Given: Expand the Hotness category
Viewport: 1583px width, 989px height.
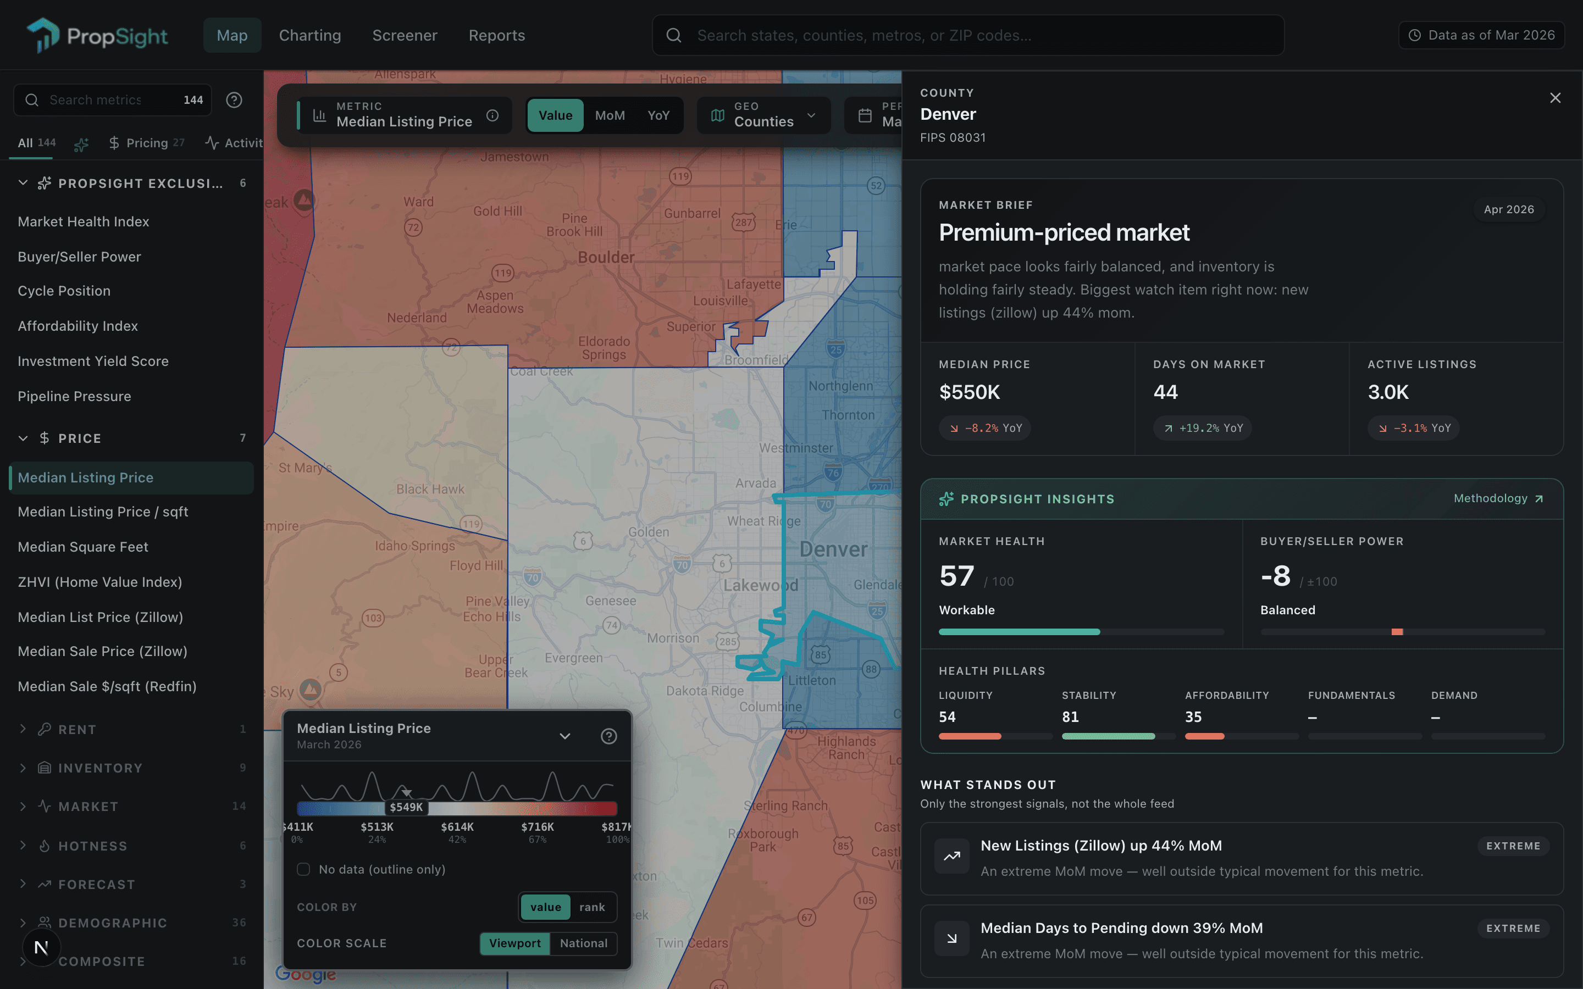Looking at the screenshot, I should [23, 846].
